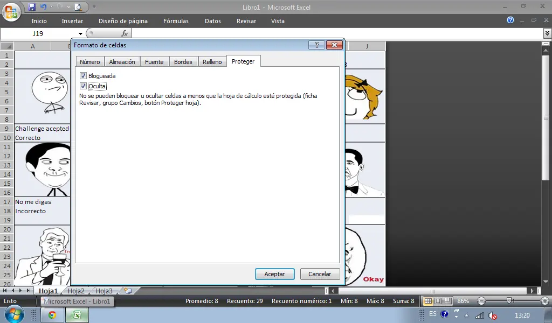Go to first sheet navigation arrow

[5, 291]
